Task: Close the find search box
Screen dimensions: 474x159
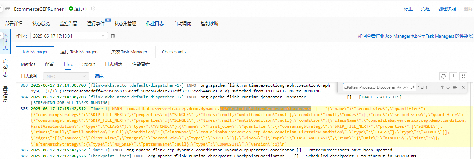Action: point(463,87)
